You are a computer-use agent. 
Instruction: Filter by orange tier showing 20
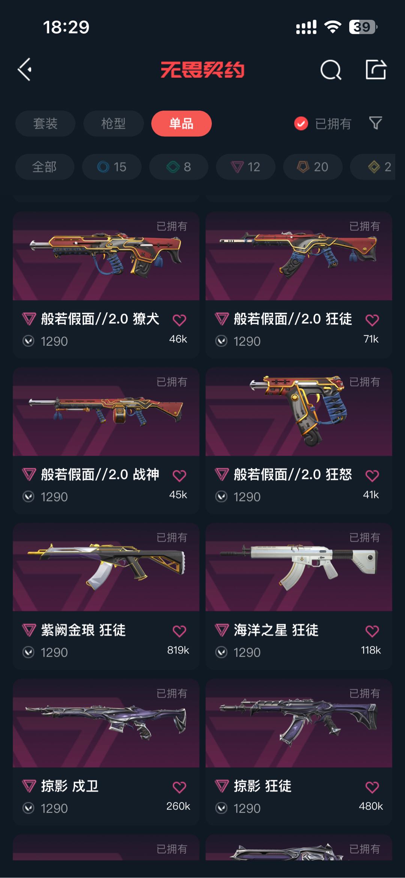point(313,167)
